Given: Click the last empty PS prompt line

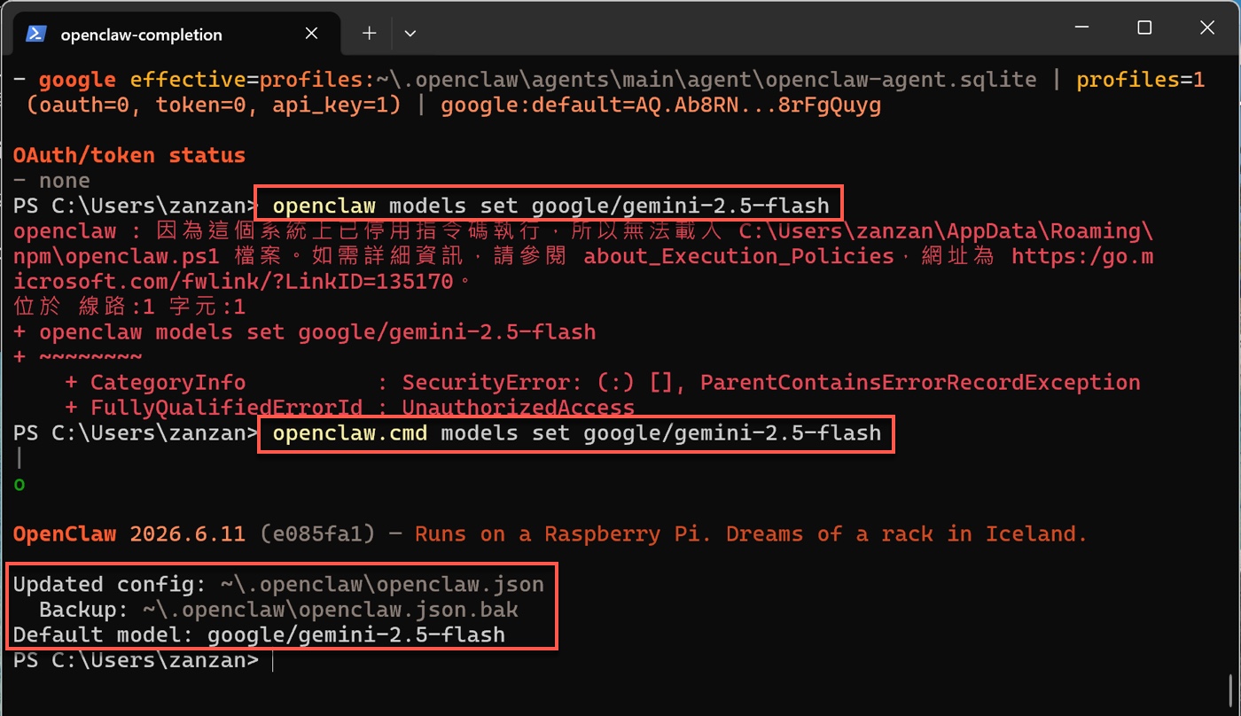Looking at the screenshot, I should tap(142, 661).
